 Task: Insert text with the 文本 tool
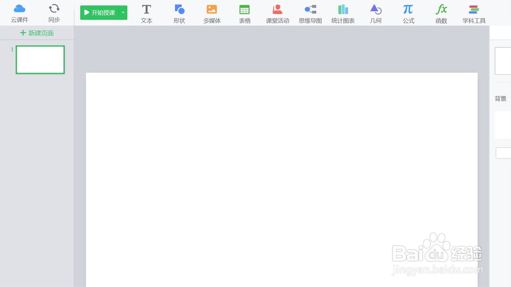tap(147, 14)
